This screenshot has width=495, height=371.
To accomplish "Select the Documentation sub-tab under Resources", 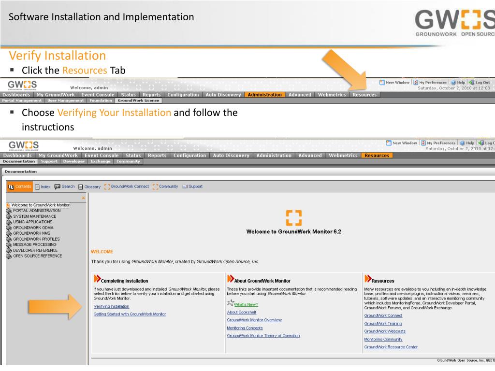I will [19, 161].
